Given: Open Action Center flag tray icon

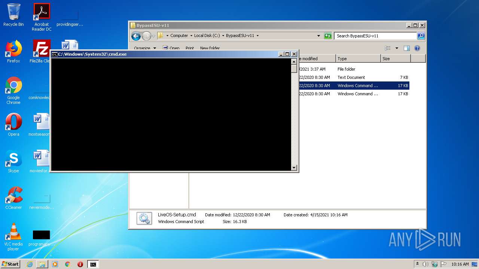Looking at the screenshot, I should click(444, 264).
